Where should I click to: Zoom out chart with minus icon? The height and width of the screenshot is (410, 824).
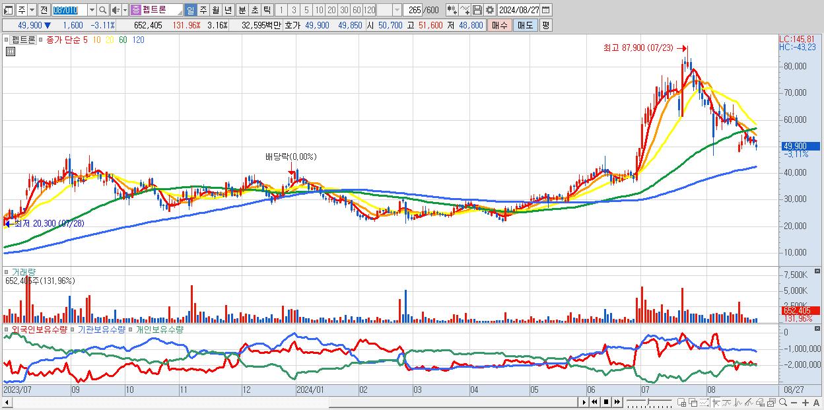tap(794, 403)
